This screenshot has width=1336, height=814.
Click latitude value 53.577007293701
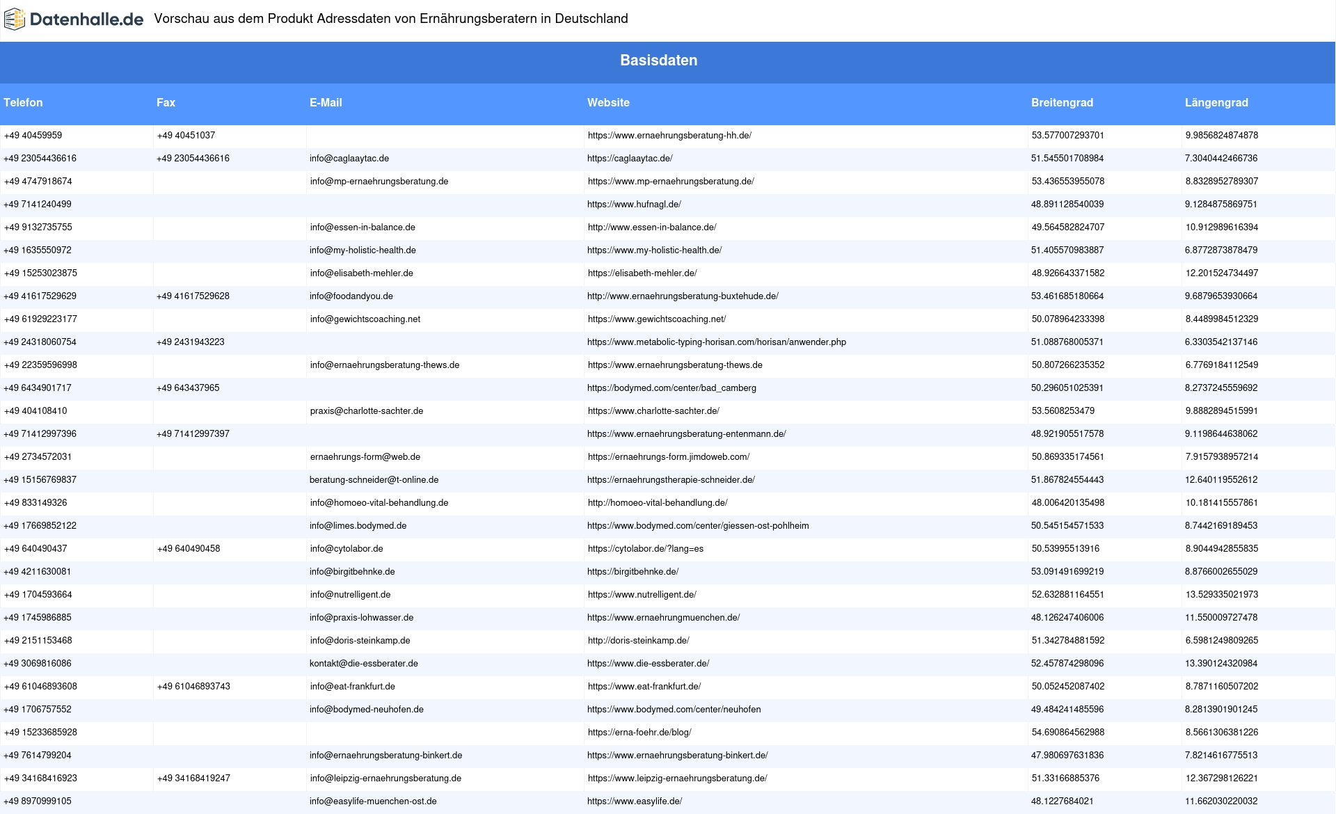[1068, 136]
